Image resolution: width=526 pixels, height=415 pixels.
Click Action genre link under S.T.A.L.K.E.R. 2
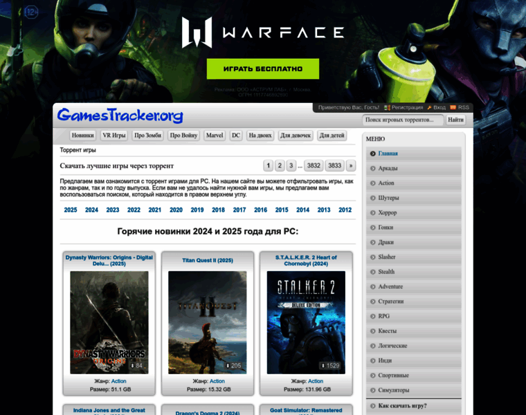coord(316,381)
